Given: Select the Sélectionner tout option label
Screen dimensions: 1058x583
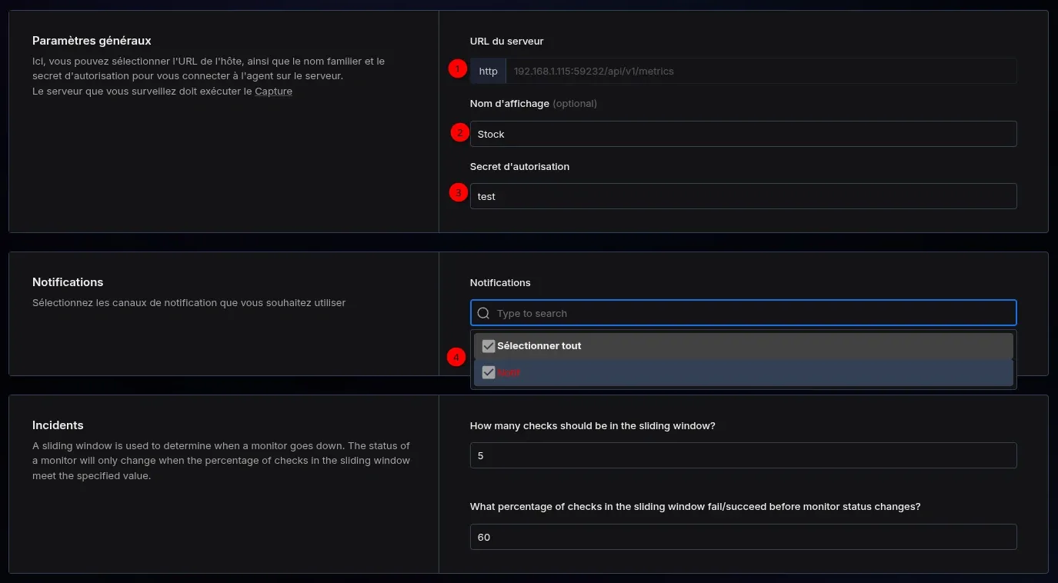Looking at the screenshot, I should click(x=539, y=346).
